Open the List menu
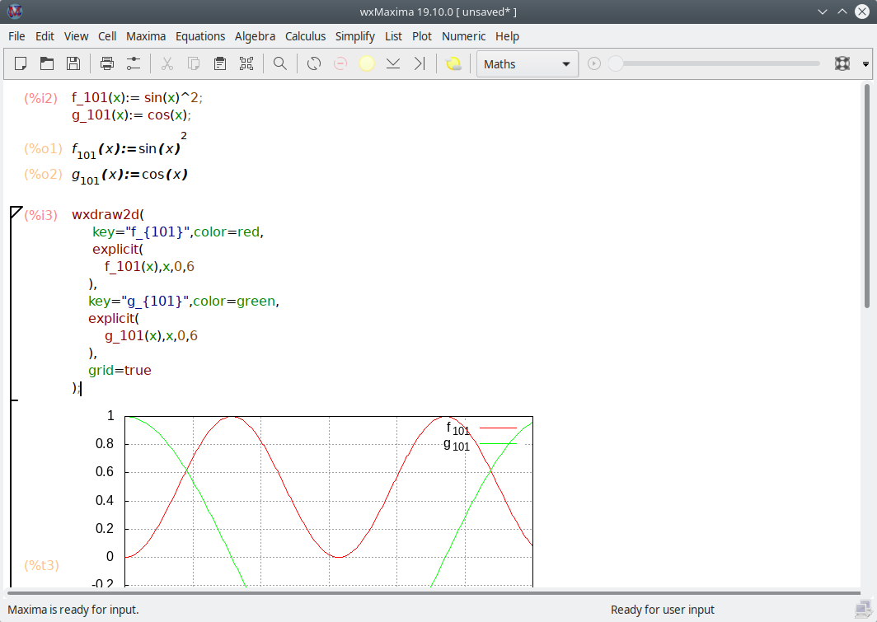This screenshot has height=622, width=877. 393,36
